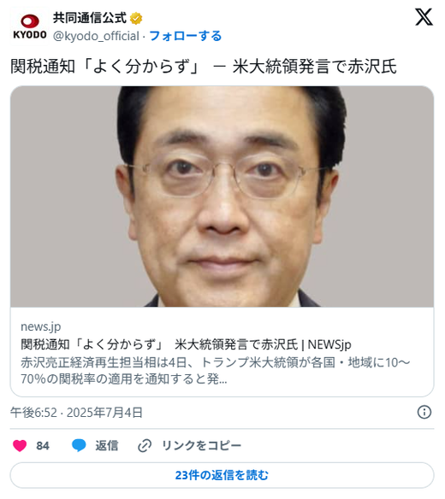Click the gold verified badge

136,18
